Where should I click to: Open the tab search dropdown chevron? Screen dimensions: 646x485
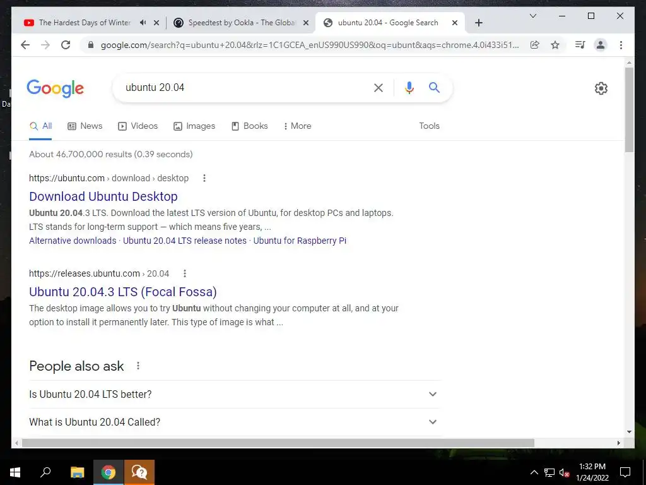[x=532, y=16]
